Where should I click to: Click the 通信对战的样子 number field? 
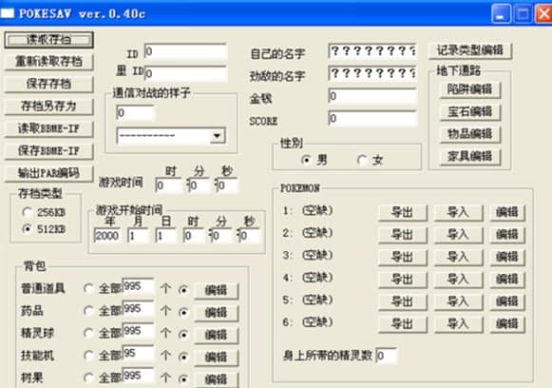(x=135, y=113)
